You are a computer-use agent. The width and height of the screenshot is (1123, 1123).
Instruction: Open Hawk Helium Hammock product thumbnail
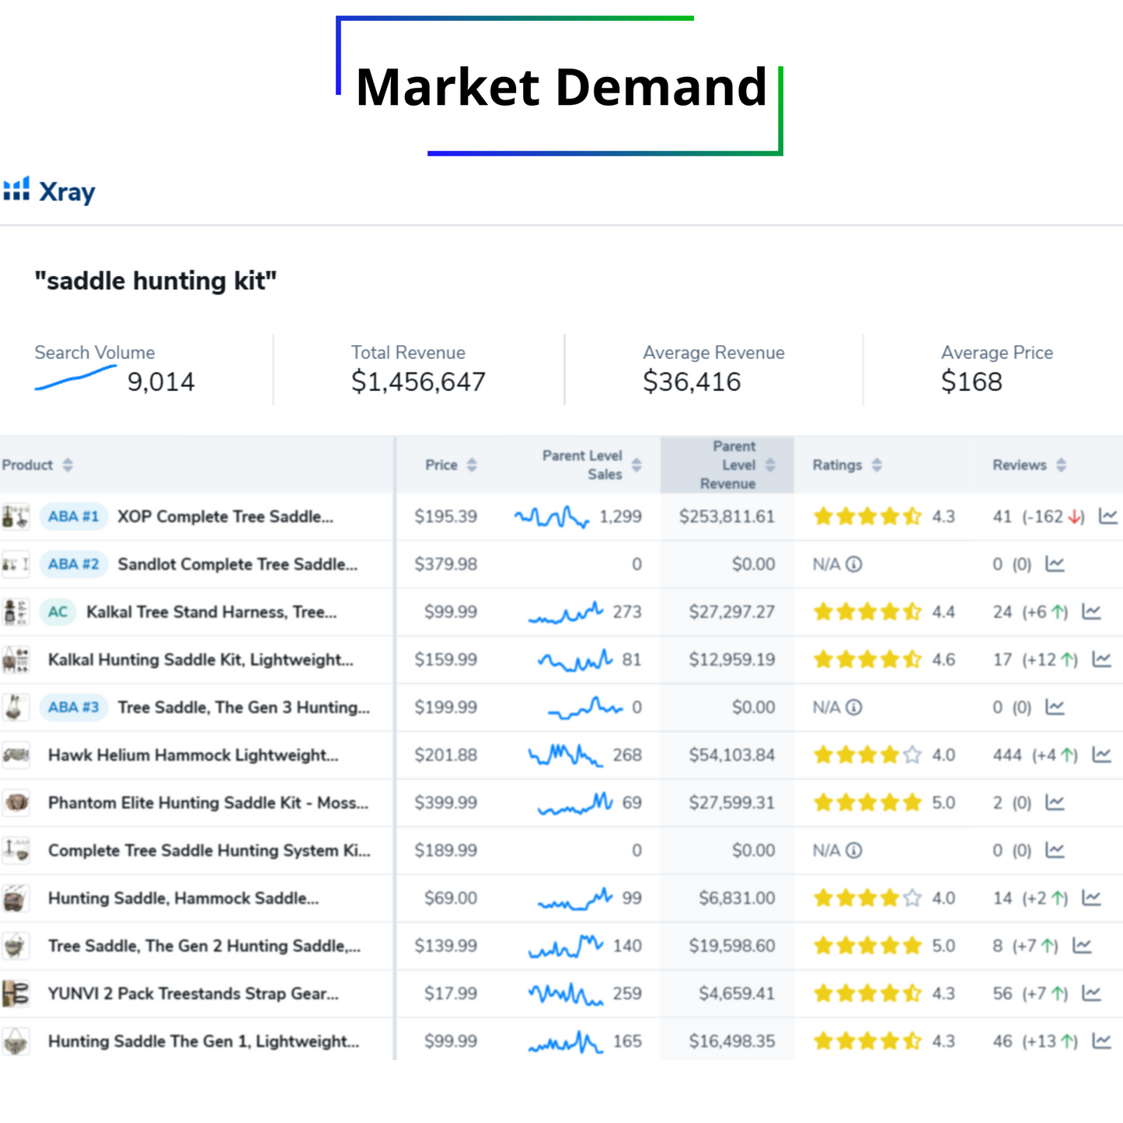click(16, 755)
